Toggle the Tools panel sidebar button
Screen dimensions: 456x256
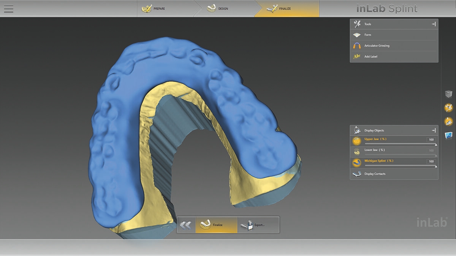click(x=449, y=108)
